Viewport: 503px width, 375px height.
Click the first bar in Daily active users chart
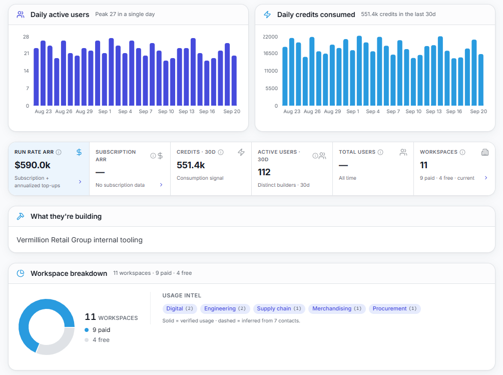coord(36,77)
